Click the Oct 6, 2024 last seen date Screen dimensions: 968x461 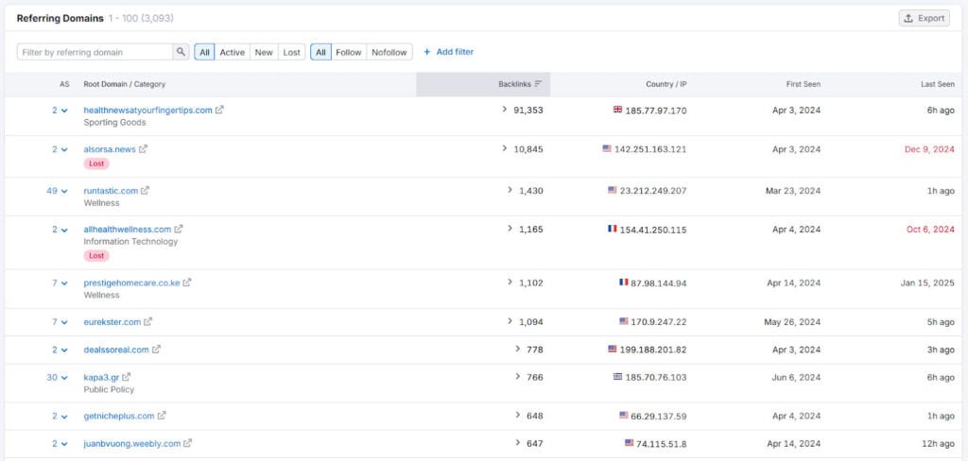tap(930, 229)
